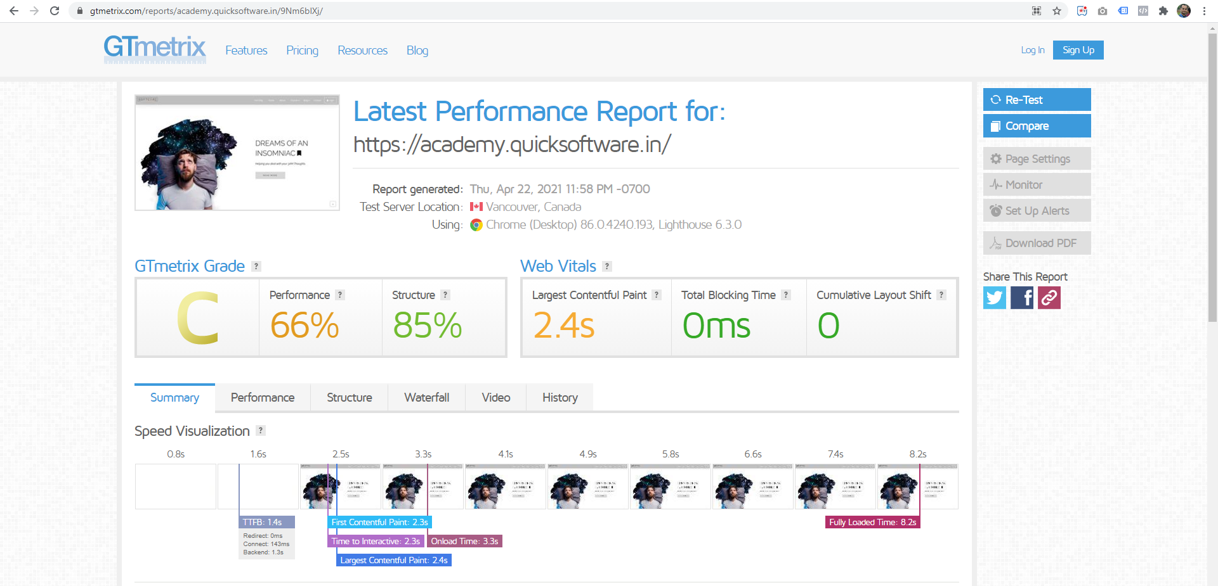Open help for GTmetrix Grade heading
Image resolution: width=1218 pixels, height=586 pixels.
pyautogui.click(x=256, y=267)
